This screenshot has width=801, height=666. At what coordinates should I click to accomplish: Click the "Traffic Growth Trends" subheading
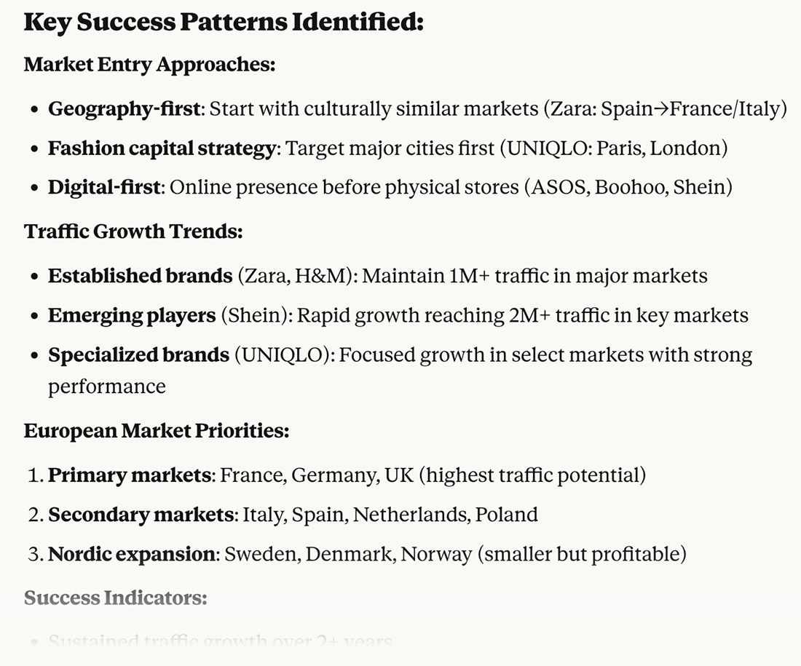pos(133,231)
